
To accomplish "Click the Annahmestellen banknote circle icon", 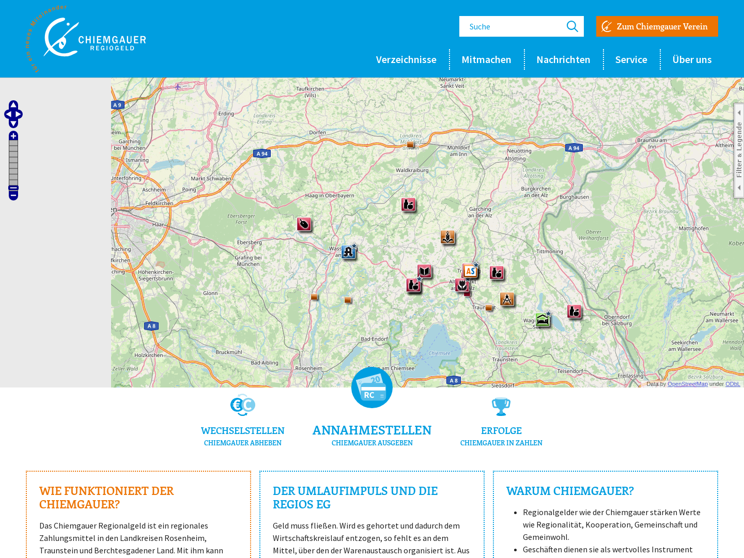I will 372,388.
